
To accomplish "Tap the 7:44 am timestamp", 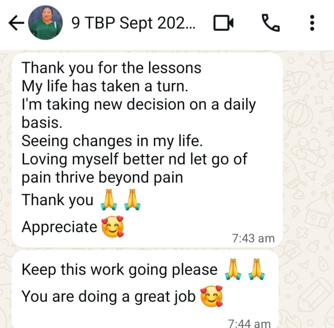I will click(249, 323).
